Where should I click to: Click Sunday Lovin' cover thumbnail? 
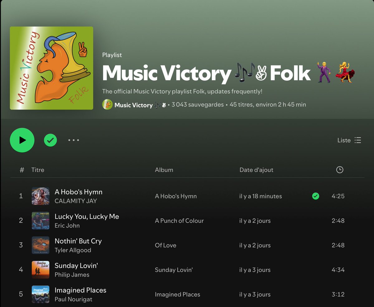tap(41, 270)
